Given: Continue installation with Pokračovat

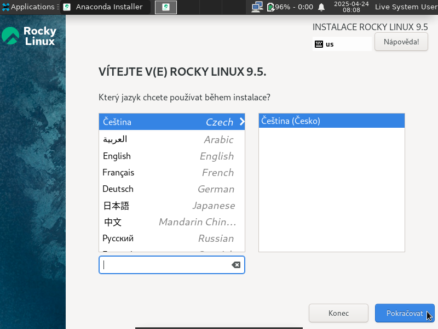Looking at the screenshot, I should [x=405, y=313].
